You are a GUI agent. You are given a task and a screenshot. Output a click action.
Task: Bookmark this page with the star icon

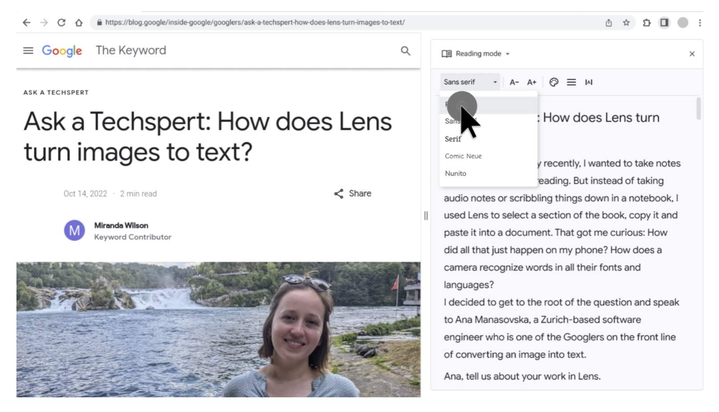point(626,22)
